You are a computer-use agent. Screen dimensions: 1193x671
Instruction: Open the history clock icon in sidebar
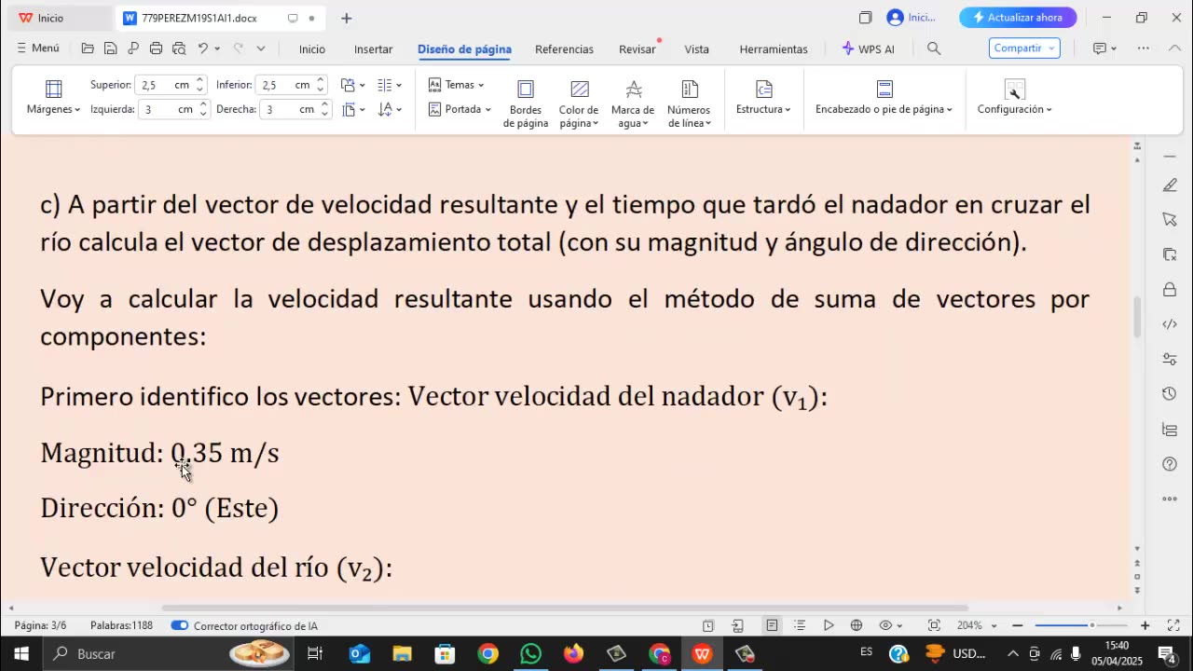click(x=1170, y=393)
